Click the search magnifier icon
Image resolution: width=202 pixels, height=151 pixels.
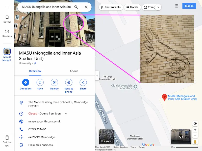(x=76, y=7)
